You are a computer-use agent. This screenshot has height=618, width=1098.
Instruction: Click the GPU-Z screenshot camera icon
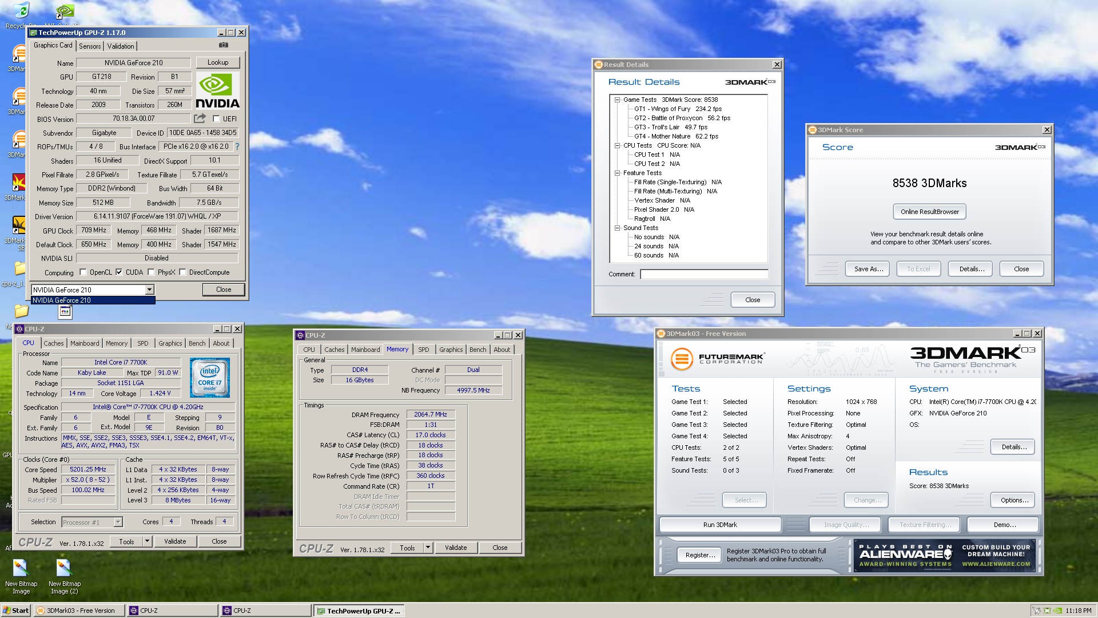click(x=224, y=45)
